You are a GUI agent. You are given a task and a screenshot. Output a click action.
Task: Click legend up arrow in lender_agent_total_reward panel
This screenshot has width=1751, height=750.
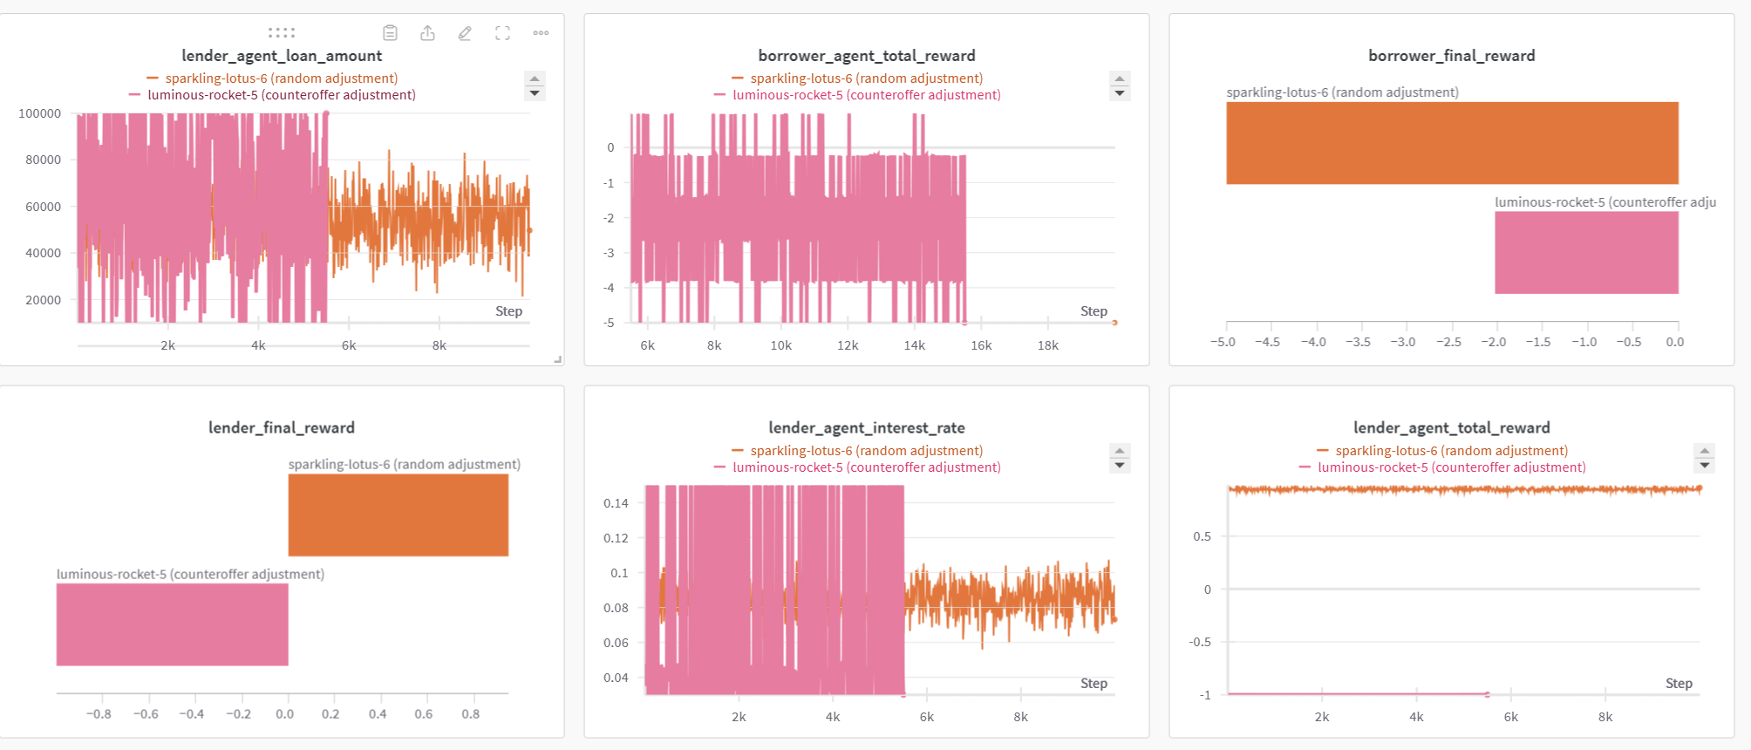click(1705, 451)
